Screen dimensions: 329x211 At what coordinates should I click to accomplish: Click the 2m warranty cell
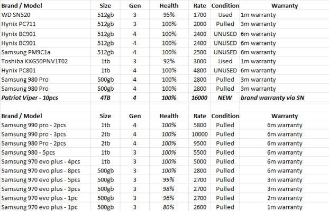tap(285, 198)
